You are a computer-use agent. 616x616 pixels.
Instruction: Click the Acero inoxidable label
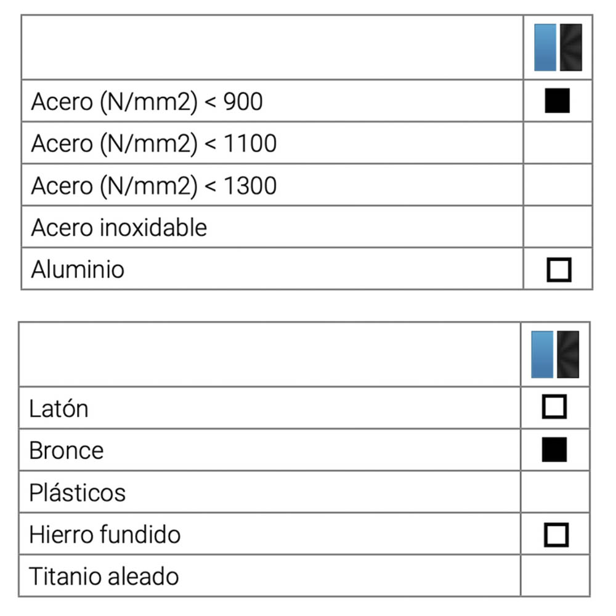click(119, 228)
